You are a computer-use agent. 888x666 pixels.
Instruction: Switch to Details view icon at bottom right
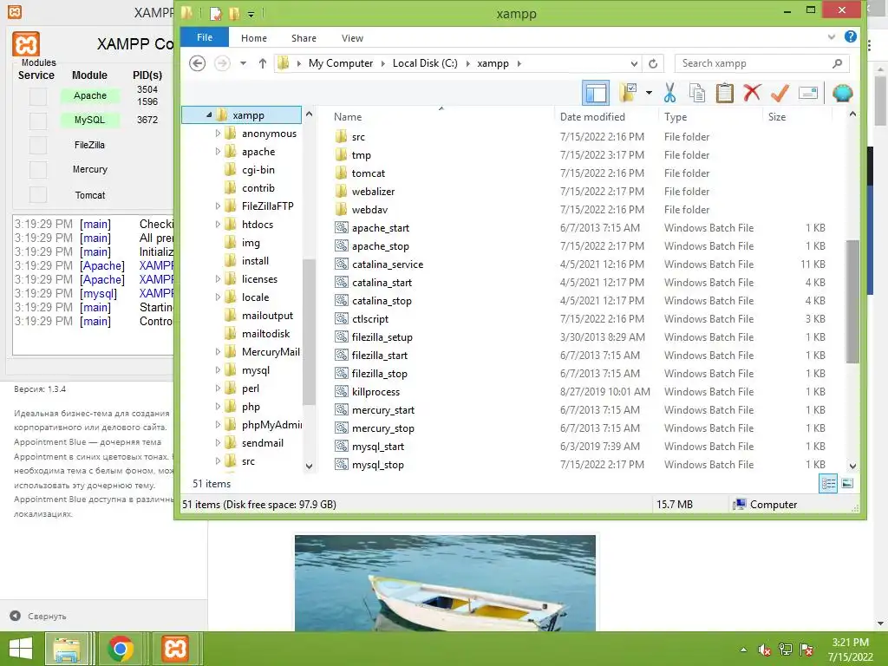click(828, 484)
